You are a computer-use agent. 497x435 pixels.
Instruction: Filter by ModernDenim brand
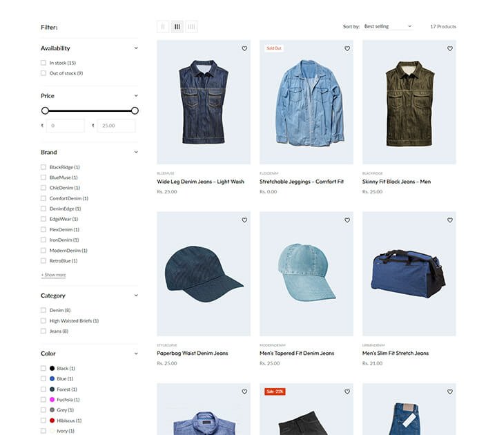tap(43, 251)
